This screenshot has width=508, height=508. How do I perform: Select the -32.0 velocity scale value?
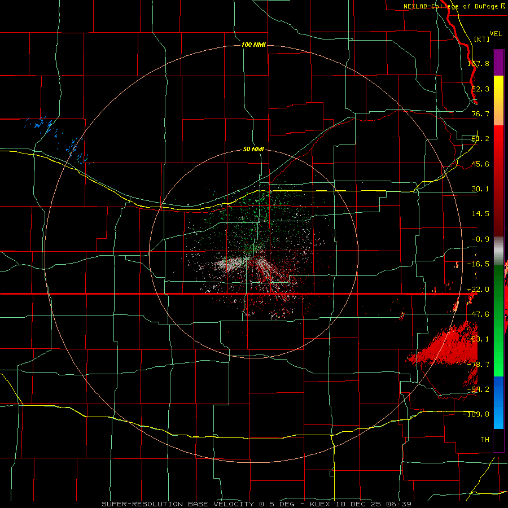click(478, 290)
